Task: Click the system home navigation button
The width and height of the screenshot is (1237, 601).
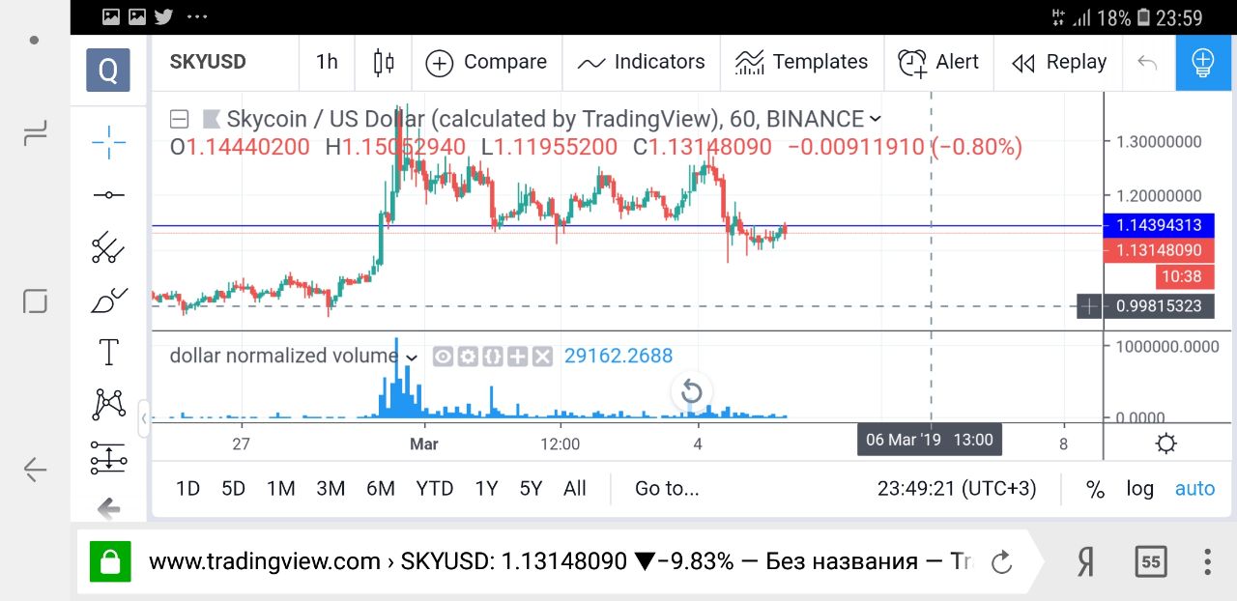Action: (35, 301)
